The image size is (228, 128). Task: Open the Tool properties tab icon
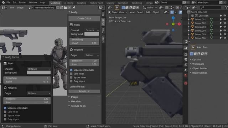coord(186,48)
